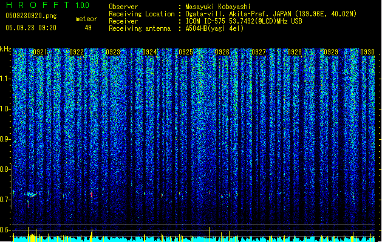Click the red echo spot under 0922–0923
The image size is (382, 242).
click(92, 195)
